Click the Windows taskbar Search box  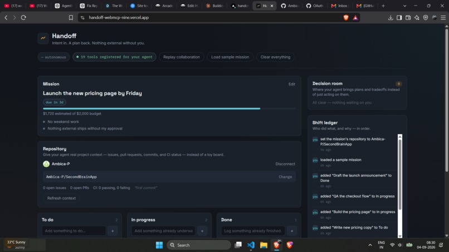(199, 245)
